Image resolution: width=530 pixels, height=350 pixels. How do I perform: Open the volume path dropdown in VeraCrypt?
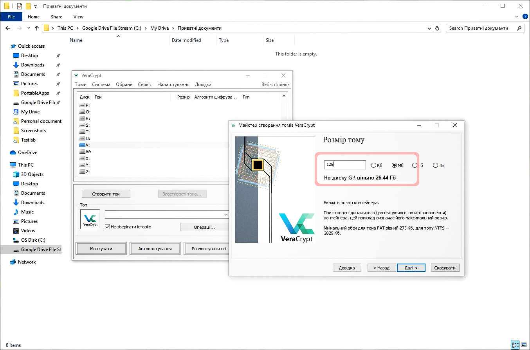click(x=225, y=215)
